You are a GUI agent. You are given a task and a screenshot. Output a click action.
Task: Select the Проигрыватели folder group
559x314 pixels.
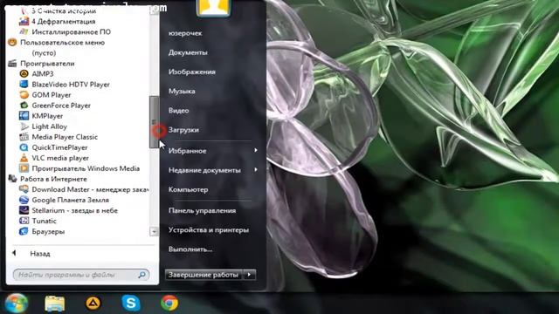(x=47, y=64)
